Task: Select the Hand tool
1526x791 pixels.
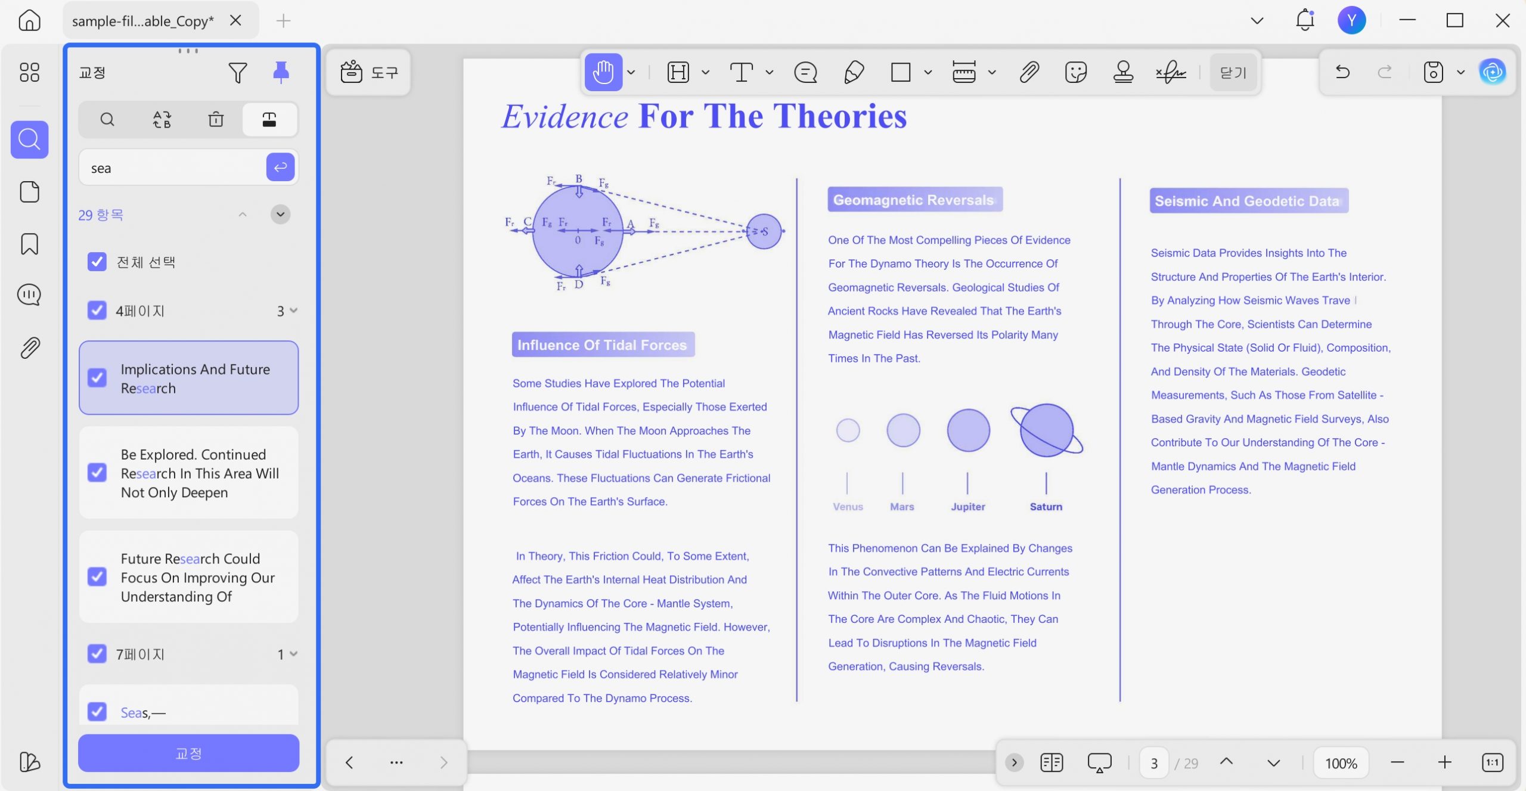Action: click(603, 72)
